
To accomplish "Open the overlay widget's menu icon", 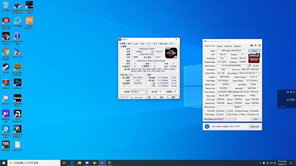I will 288,92.
